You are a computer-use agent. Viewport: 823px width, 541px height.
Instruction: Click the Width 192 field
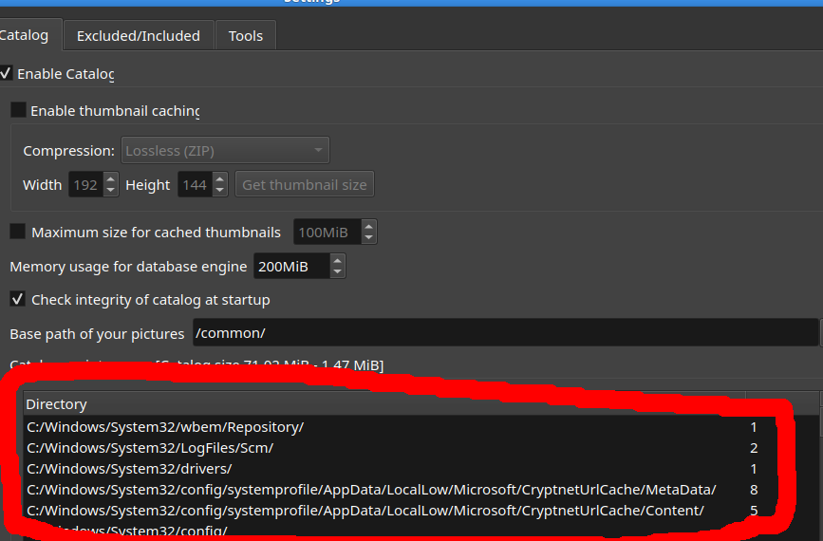tap(86, 185)
